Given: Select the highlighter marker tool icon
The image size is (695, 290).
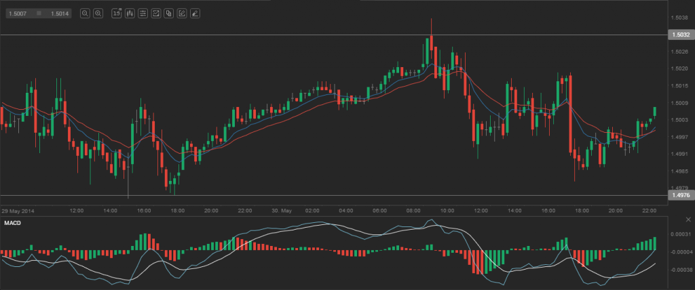Looking at the screenshot, I should click(195, 13).
